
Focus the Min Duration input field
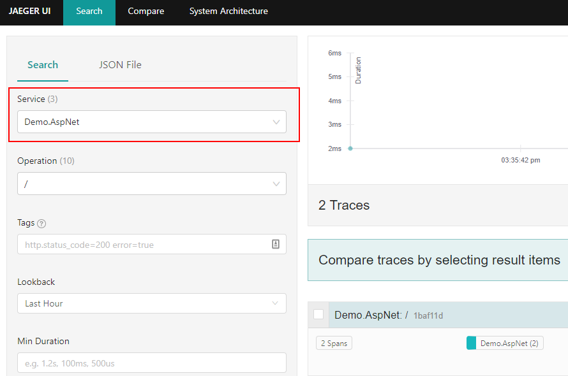click(151, 363)
